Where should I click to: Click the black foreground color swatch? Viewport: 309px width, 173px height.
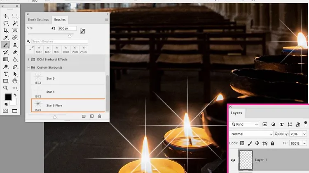tap(8, 97)
